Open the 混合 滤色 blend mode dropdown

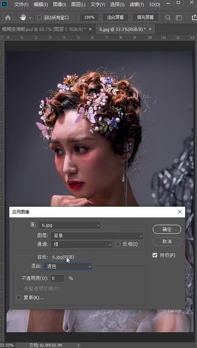[68, 266]
